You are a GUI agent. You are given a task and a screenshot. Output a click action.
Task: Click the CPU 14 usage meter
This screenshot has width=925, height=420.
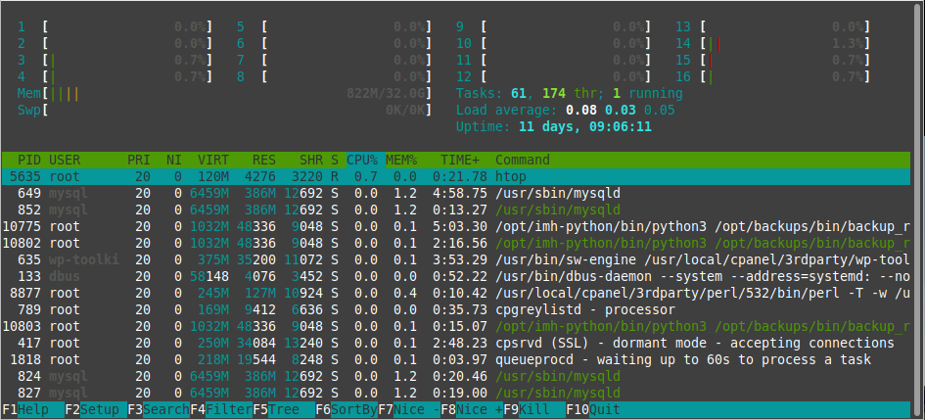(x=773, y=44)
